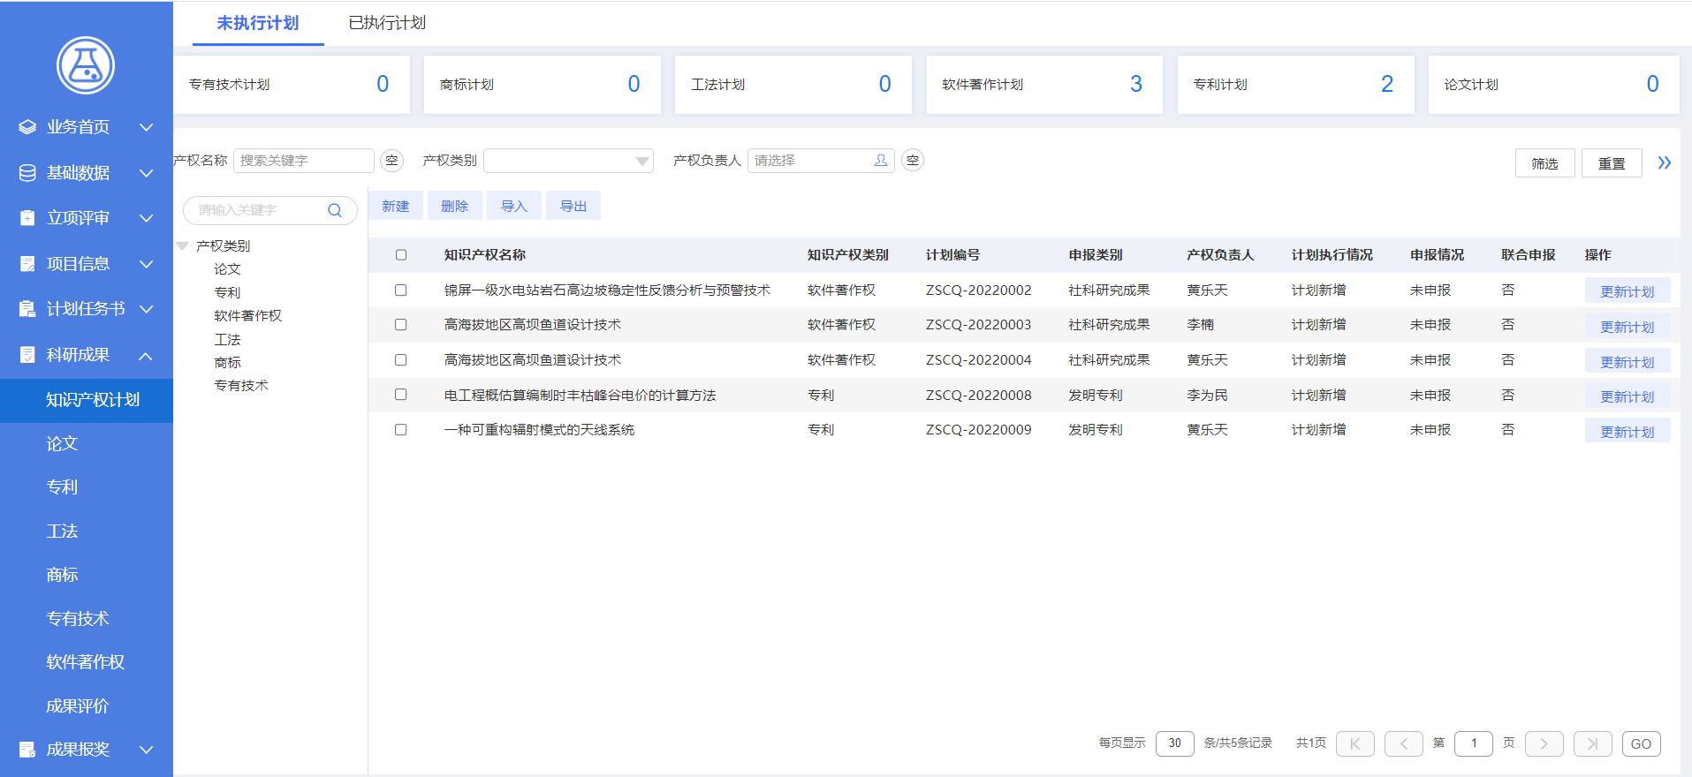1692x777 pixels.
Task: Click the 删除 button
Action: tap(455, 206)
